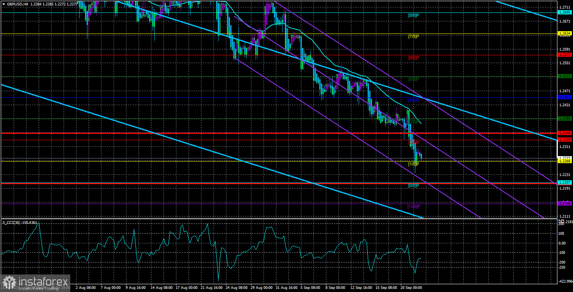
Task: Select the [6/8]P Murray level label
Action: 413,58
